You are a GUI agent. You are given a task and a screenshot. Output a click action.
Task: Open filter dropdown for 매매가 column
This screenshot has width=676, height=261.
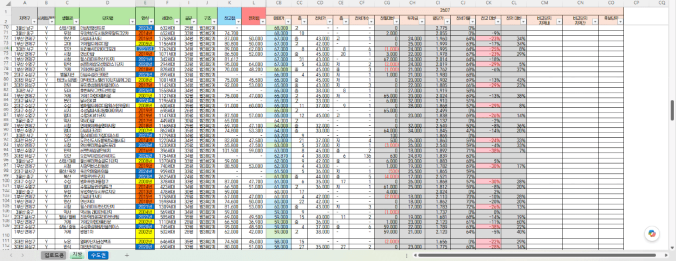pos(289,21)
